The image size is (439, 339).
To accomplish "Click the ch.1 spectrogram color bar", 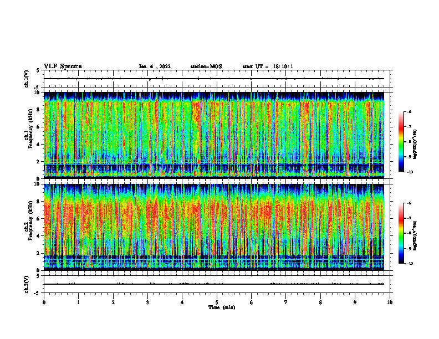I will (401, 142).
